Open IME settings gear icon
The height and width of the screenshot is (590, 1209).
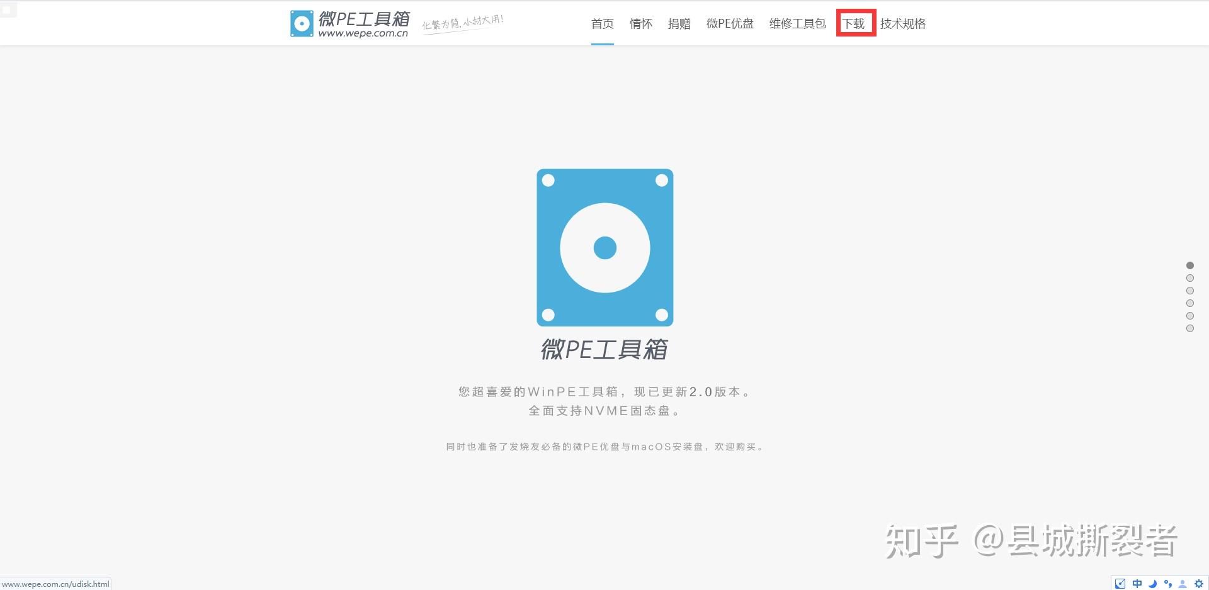pyautogui.click(x=1198, y=584)
